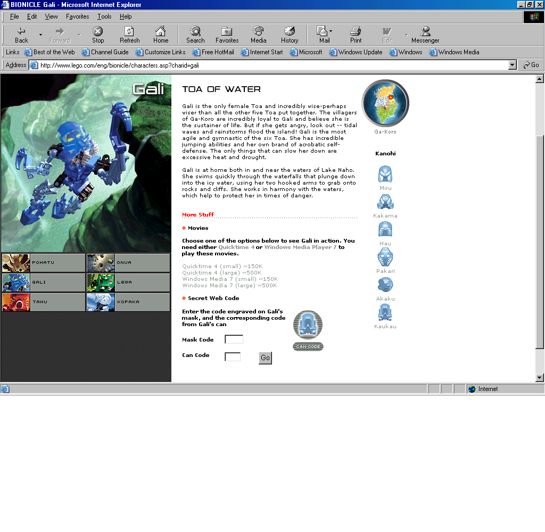Click the Mask Code input field

[234, 339]
